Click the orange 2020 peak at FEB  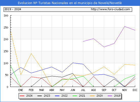pyautogui.click(x=31, y=54)
